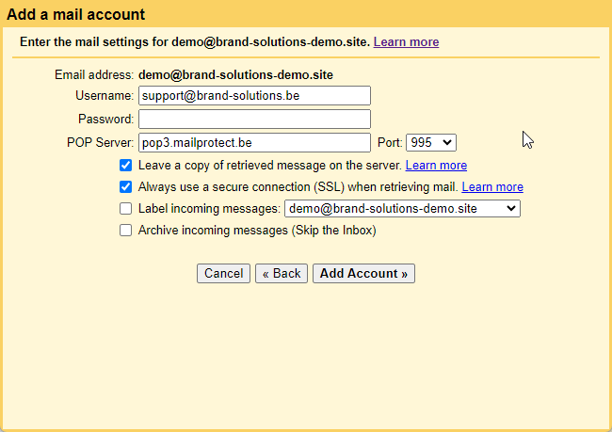Open Learn more link in header instructions

click(406, 42)
